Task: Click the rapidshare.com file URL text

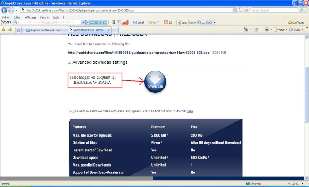Action: click(139, 53)
